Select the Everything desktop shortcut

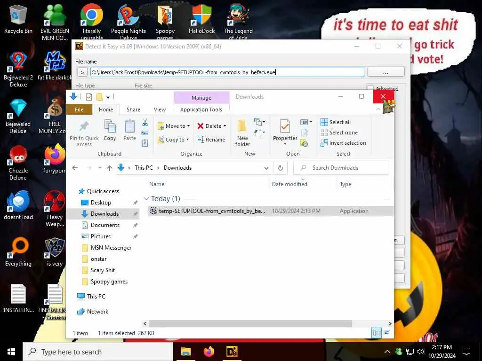pyautogui.click(x=18, y=252)
